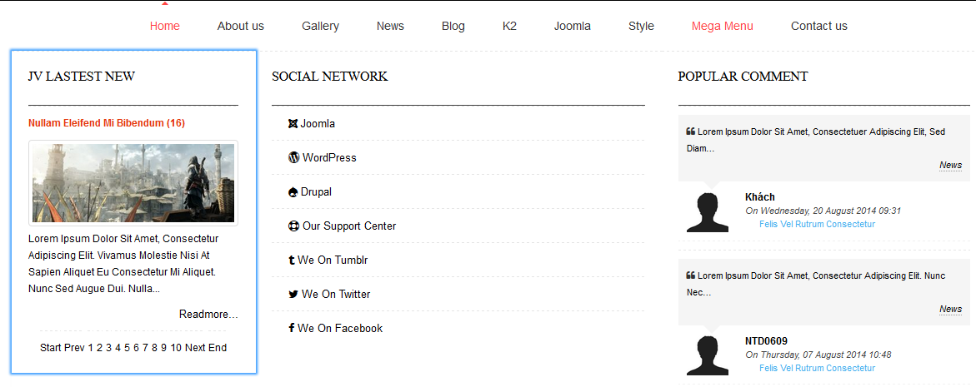Screen dimensions: 976x387
Task: Open Felis Vel Rutrum Consectetur under Khách
Action: click(818, 224)
